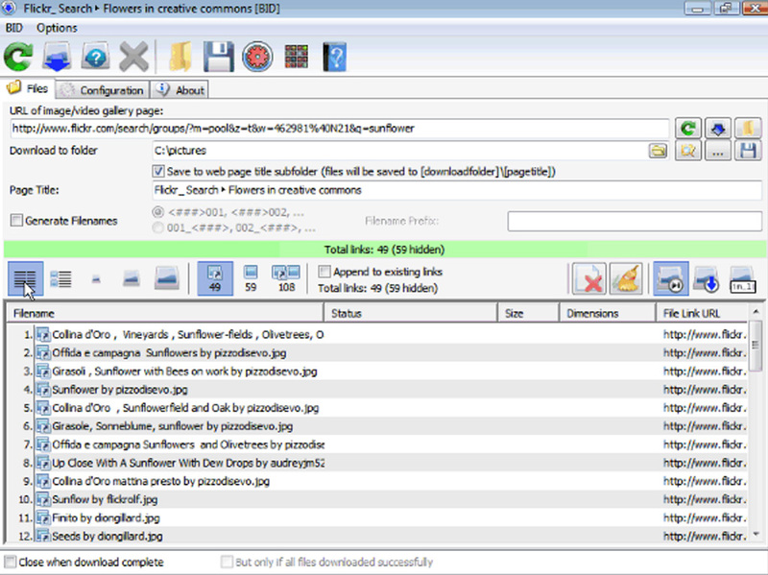The width and height of the screenshot is (768, 575).
Task: Click the Page Title text field
Action: coord(457,190)
